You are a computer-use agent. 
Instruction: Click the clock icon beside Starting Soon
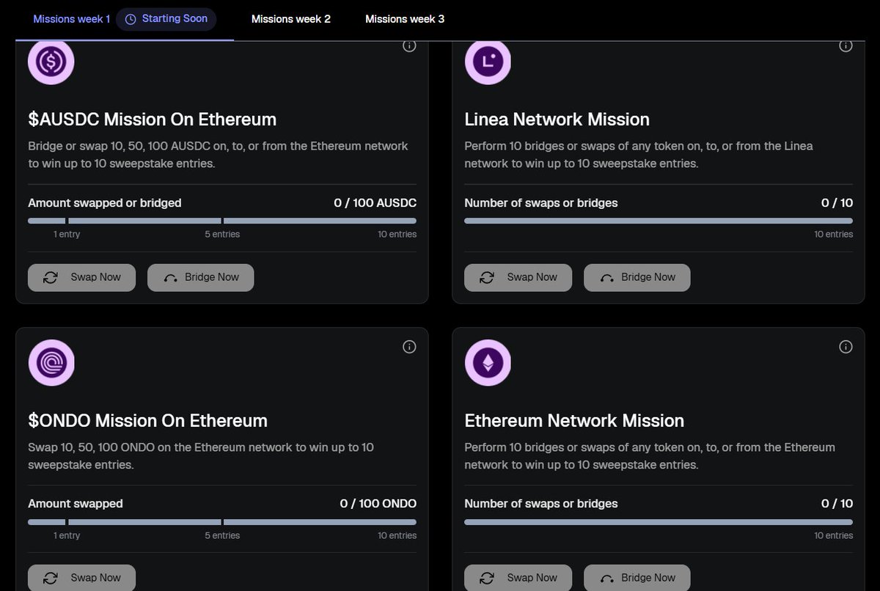tap(131, 19)
